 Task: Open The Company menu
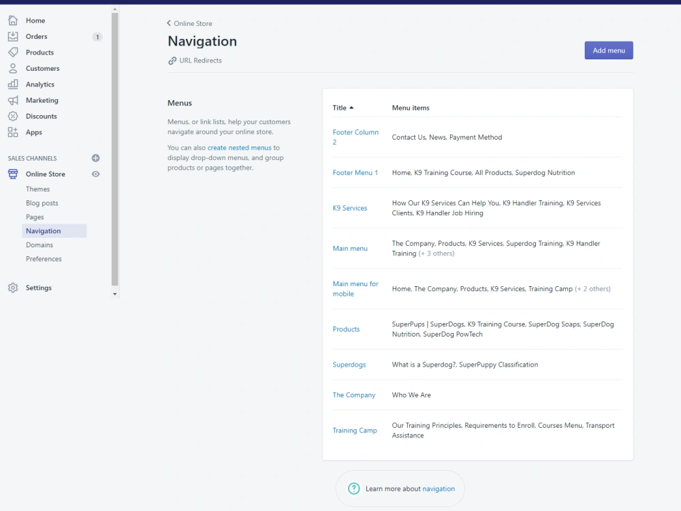(x=354, y=395)
